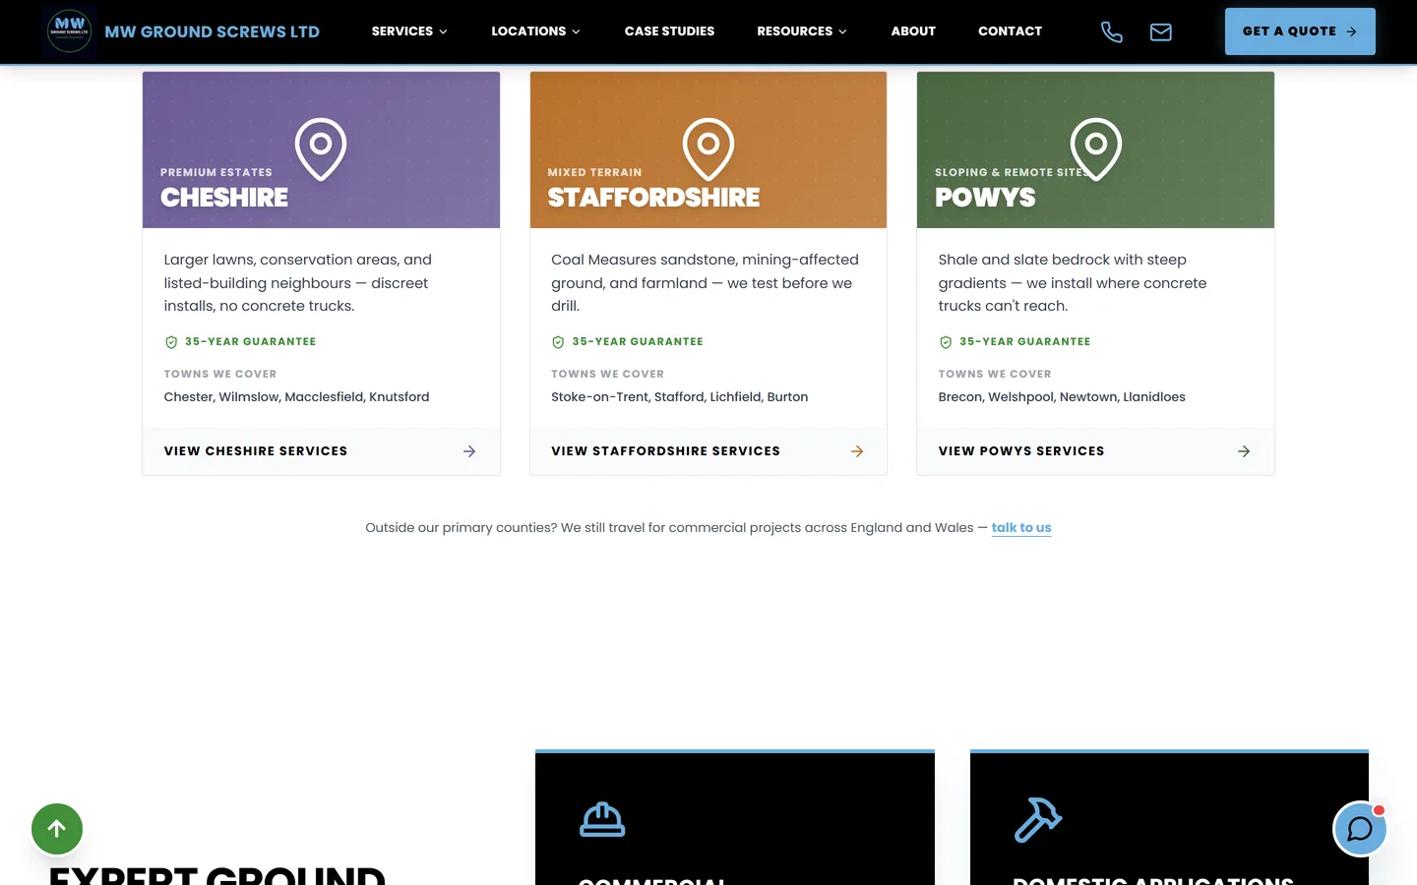This screenshot has width=1417, height=885.
Task: Click the scroll-to-top arrow button
Action: [x=57, y=829]
